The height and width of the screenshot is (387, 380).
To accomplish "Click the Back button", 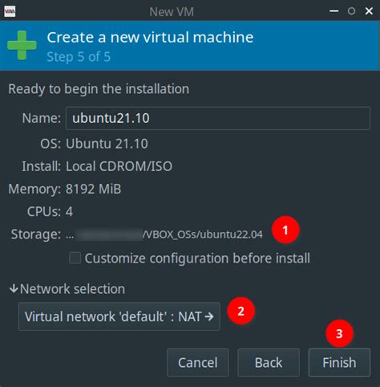I will tap(269, 362).
